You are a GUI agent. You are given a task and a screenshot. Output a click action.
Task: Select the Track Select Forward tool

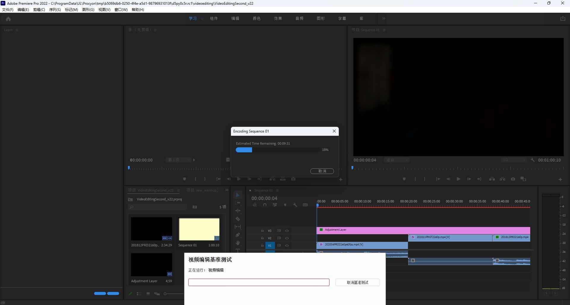[x=238, y=203]
